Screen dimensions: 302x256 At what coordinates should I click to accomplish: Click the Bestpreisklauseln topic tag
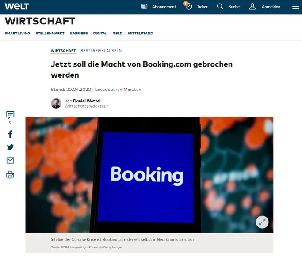[x=101, y=51]
